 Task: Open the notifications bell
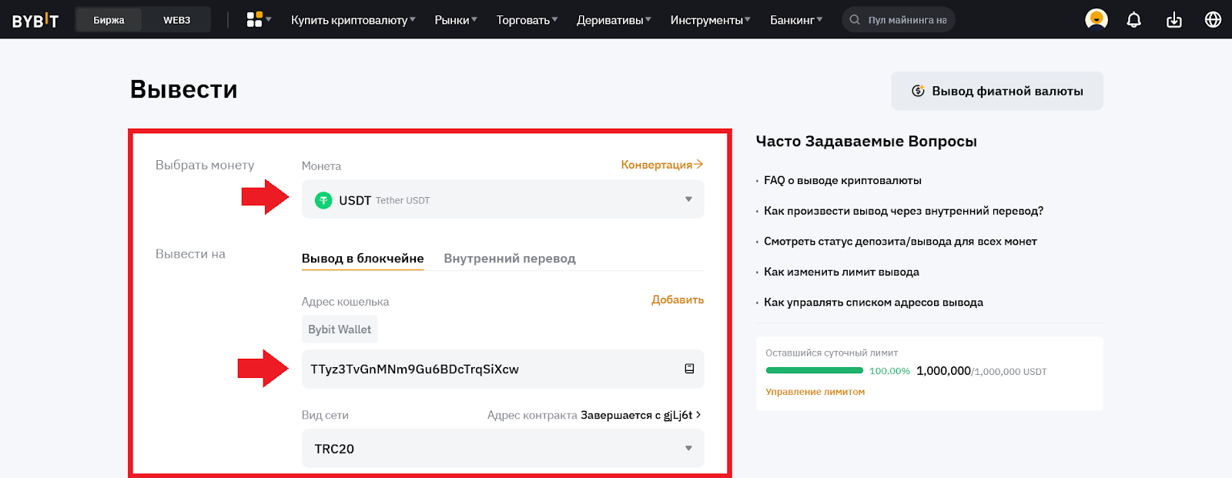(x=1133, y=20)
